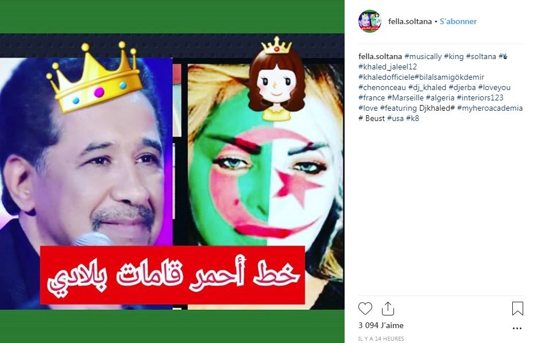The width and height of the screenshot is (537, 343).
Task: Open the #Marseille hashtag
Action: (405, 98)
